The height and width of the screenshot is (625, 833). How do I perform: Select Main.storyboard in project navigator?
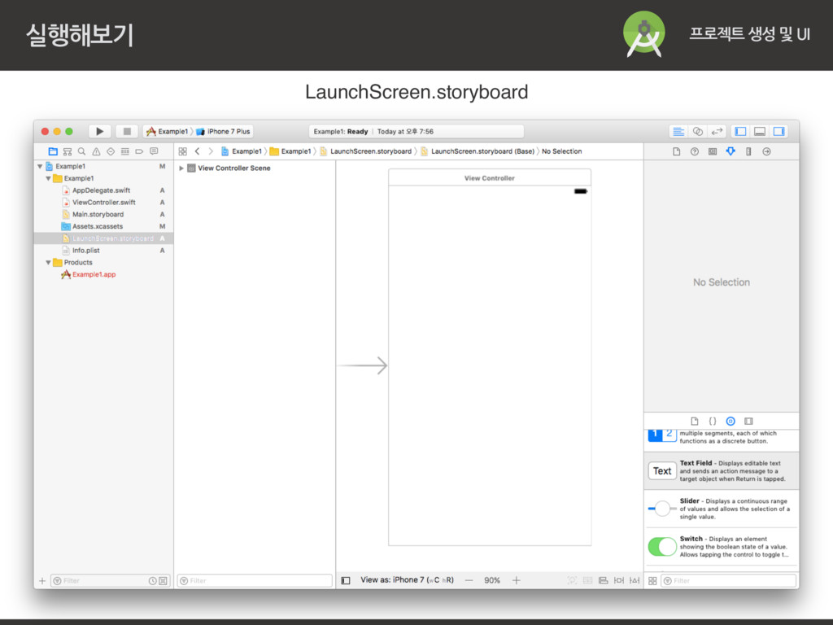[98, 214]
